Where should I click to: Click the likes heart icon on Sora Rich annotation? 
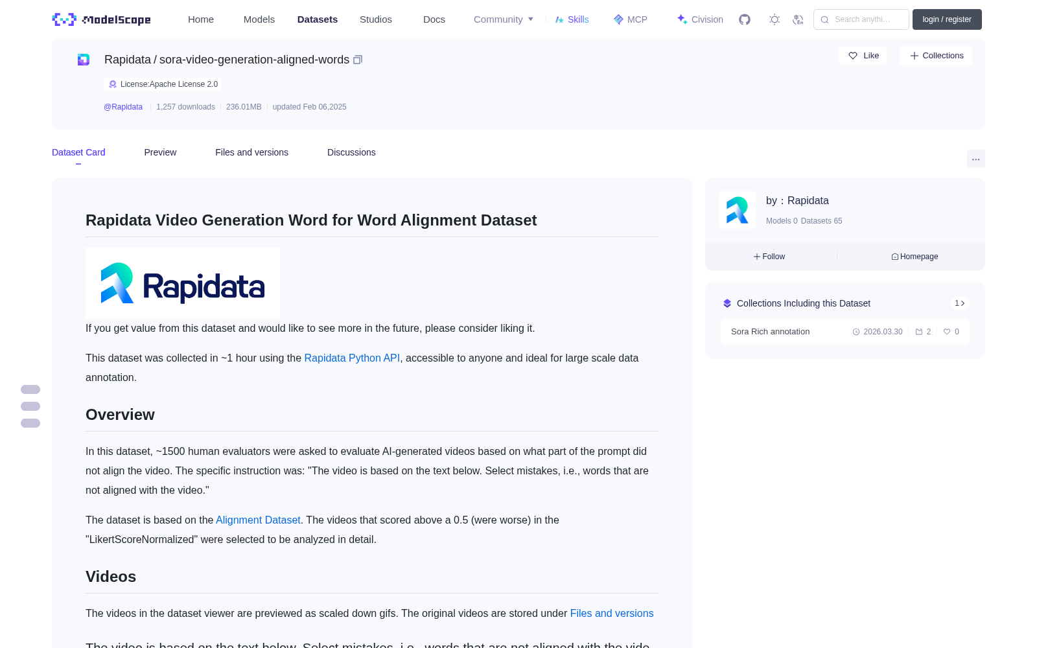(947, 332)
